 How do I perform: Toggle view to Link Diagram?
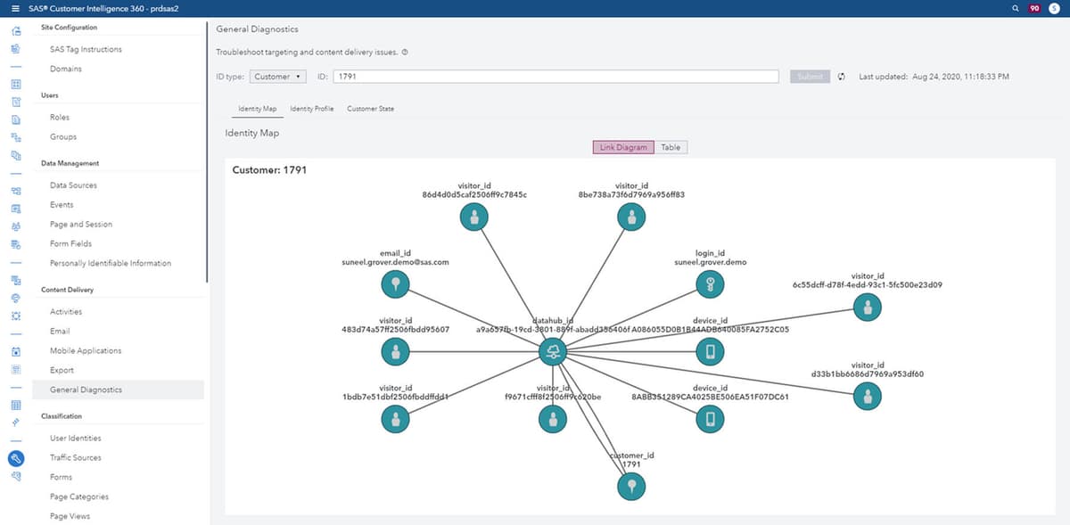coord(624,147)
